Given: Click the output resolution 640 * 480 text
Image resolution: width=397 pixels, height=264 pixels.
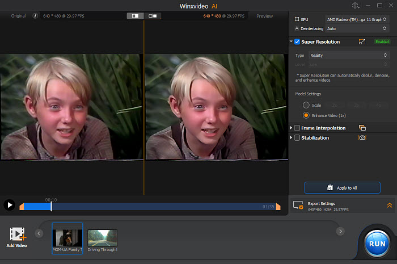Looking at the screenshot, I should (212, 16).
